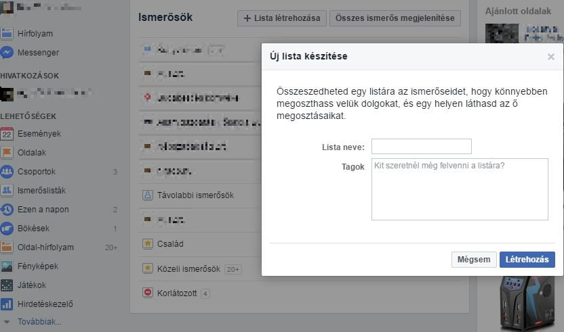564x332 pixels.
Task: Click the Események calendar icon
Action: pos(7,134)
